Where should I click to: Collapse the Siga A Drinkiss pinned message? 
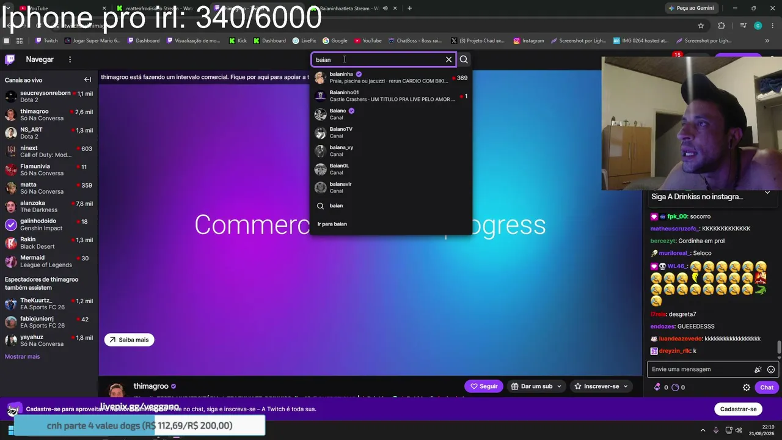point(767,193)
